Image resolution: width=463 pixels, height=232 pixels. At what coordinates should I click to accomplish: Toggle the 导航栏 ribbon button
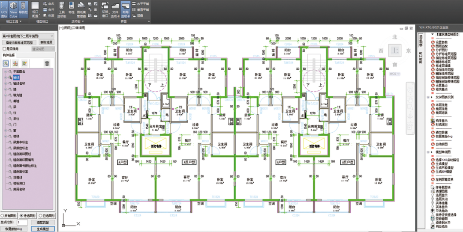click(x=23, y=10)
